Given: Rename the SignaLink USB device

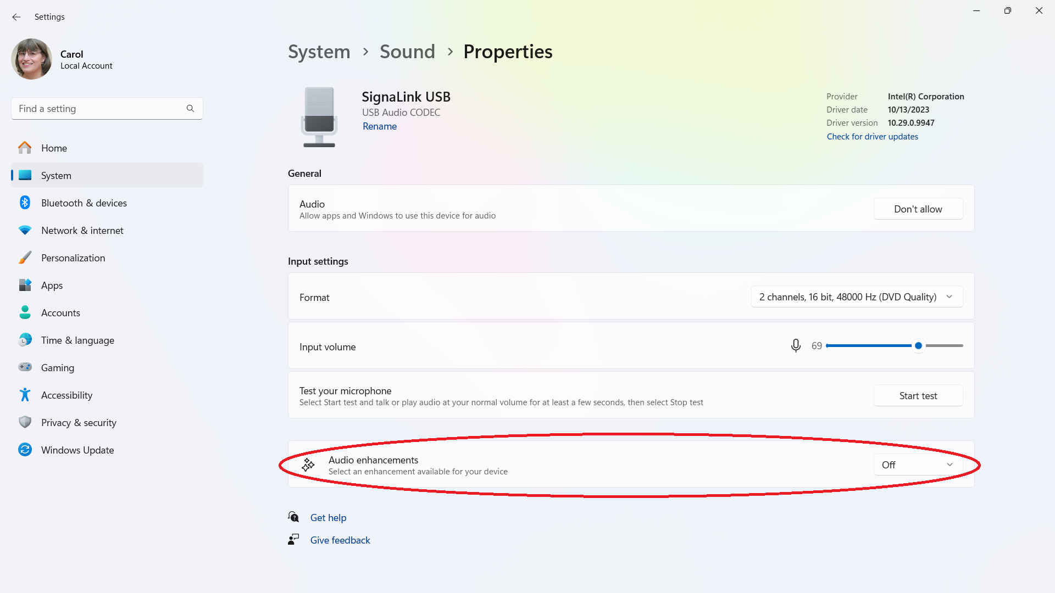Looking at the screenshot, I should (379, 126).
